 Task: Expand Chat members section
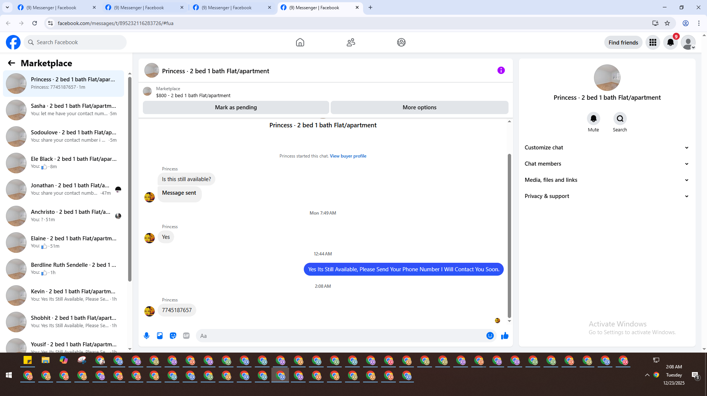(607, 164)
